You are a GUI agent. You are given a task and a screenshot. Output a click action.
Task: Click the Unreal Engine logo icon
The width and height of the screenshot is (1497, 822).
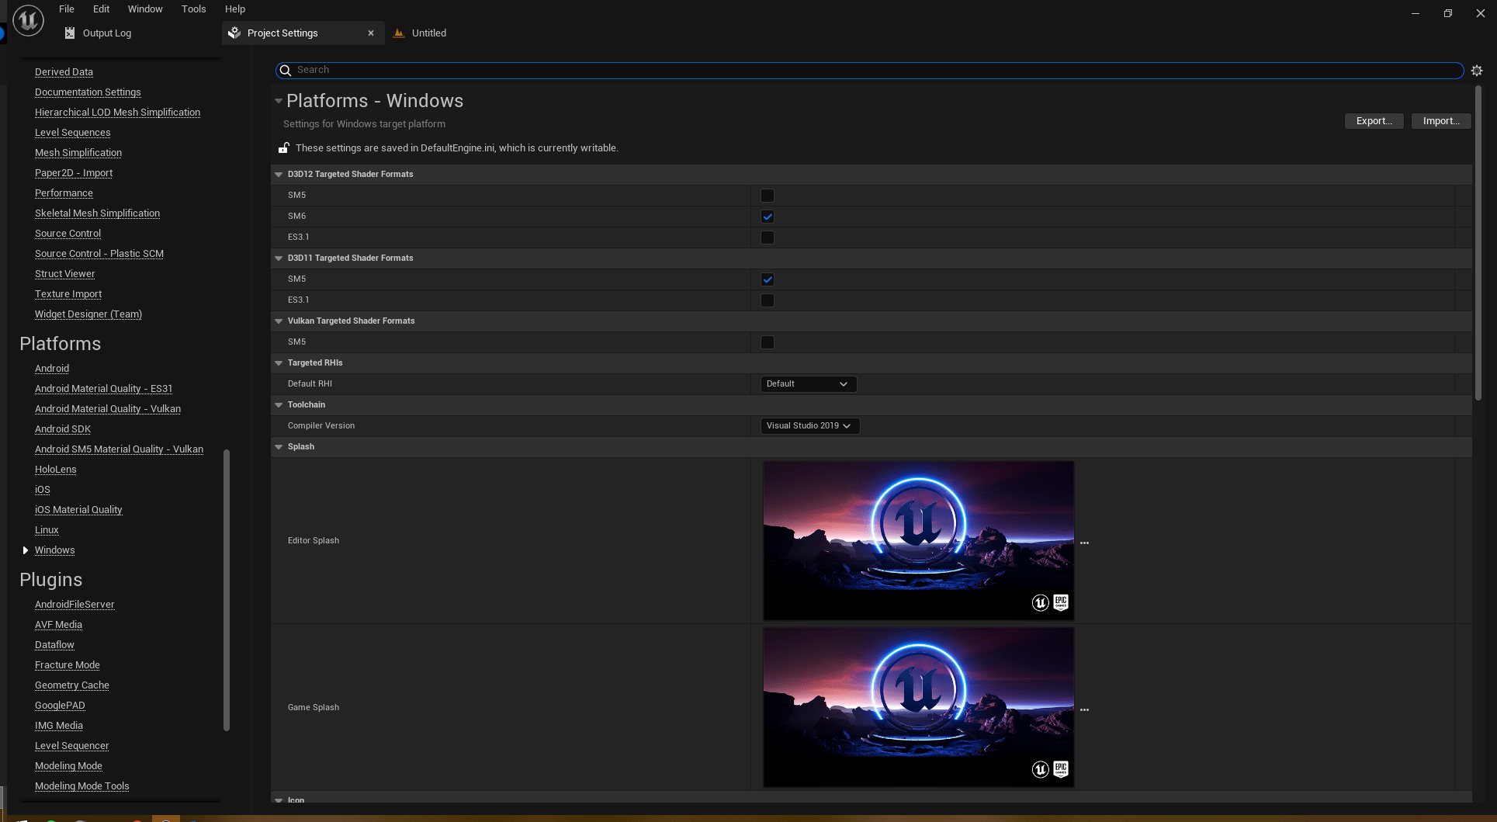coord(28,20)
